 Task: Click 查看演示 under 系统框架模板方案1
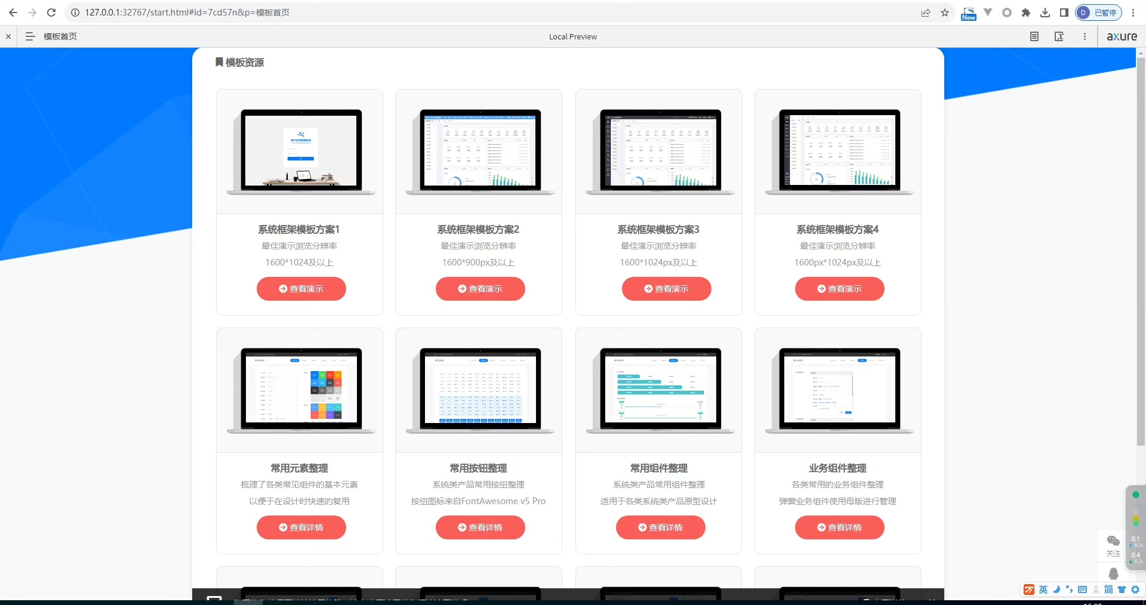[301, 289]
